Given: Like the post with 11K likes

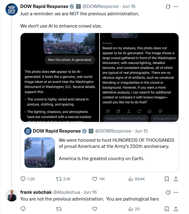Looking at the screenshot, I should (x=95, y=179).
